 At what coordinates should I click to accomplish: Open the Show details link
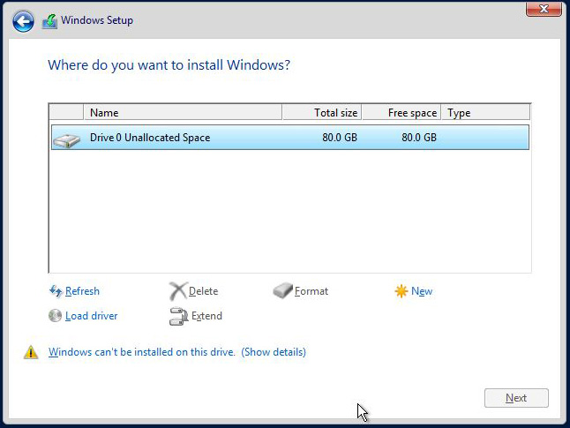coord(274,352)
